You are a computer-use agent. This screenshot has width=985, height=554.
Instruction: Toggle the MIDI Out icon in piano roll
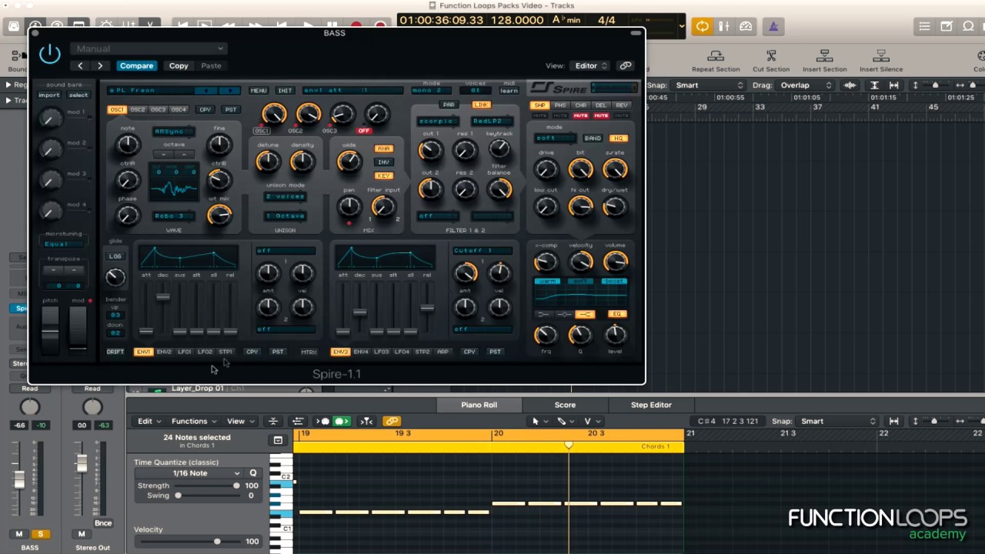342,421
